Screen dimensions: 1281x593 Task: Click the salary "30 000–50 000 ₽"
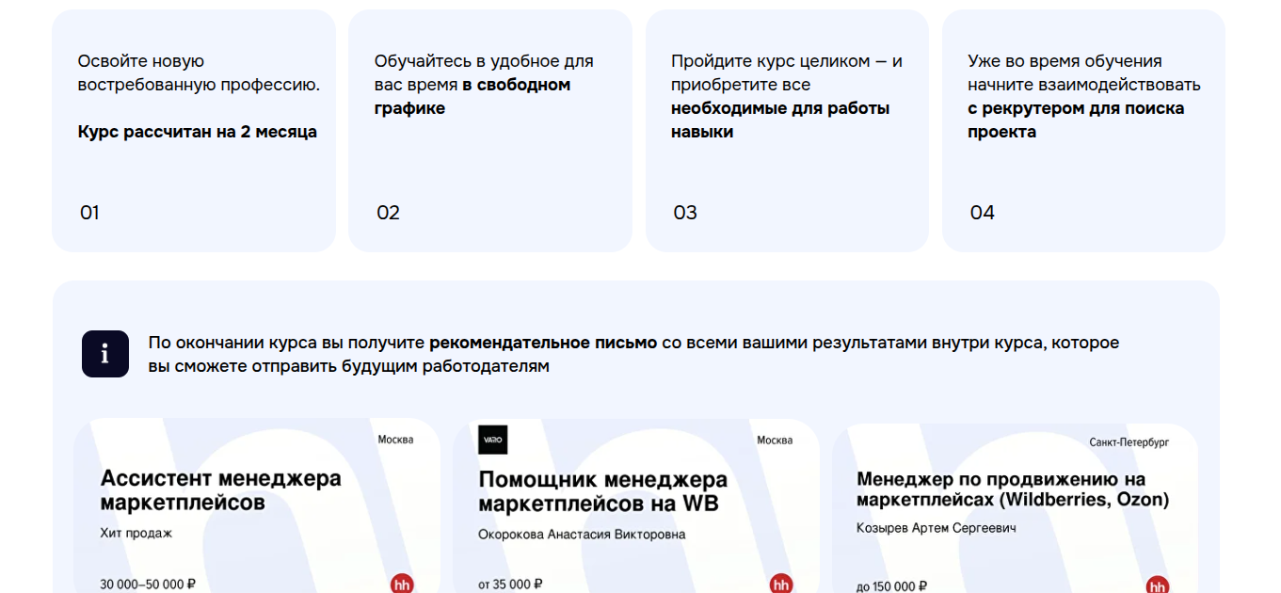pyautogui.click(x=144, y=583)
